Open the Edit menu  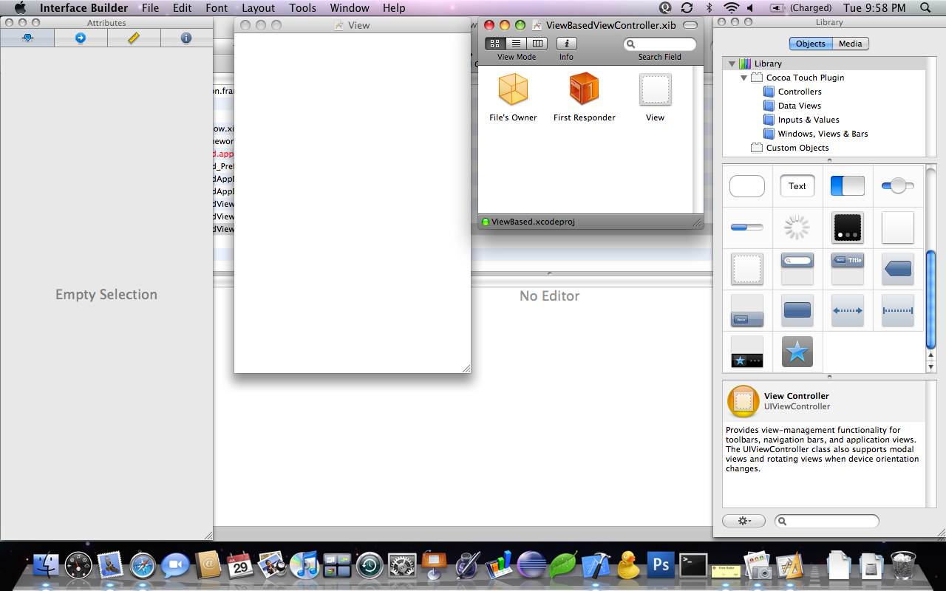(182, 8)
